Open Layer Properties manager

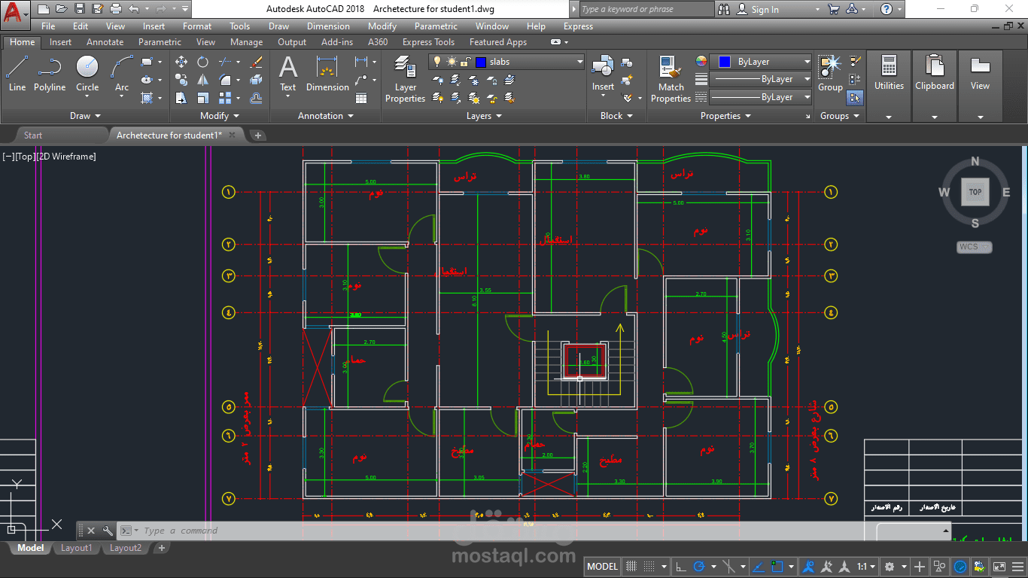(x=406, y=79)
